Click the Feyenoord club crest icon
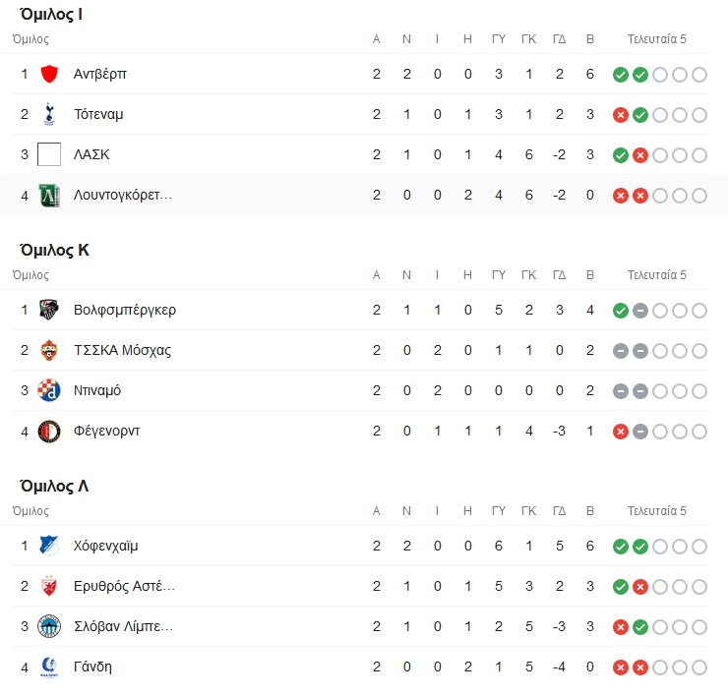 point(49,431)
